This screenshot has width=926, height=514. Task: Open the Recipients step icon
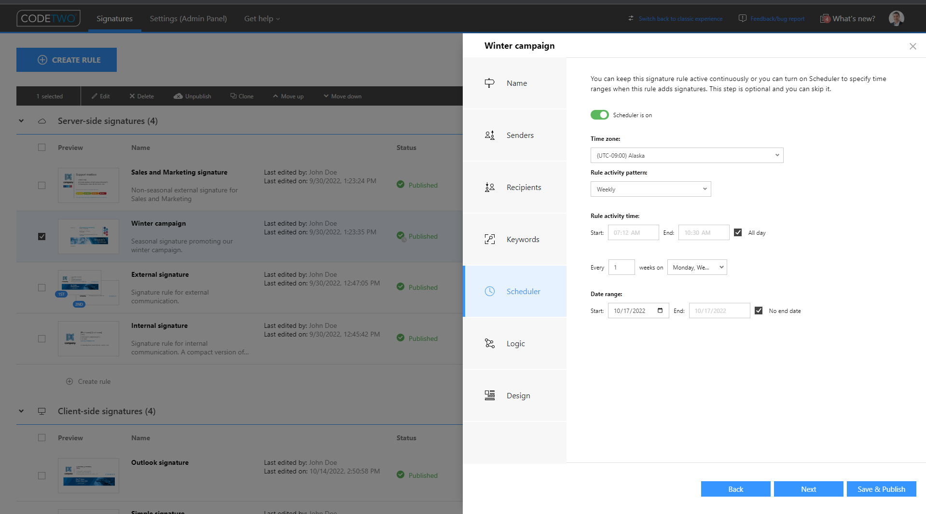[x=489, y=187]
